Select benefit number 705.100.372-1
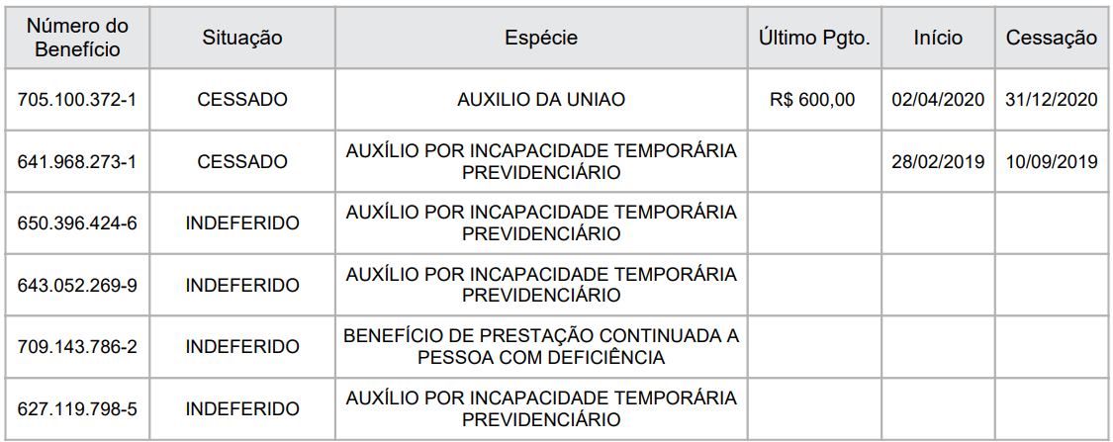 pos(77,100)
